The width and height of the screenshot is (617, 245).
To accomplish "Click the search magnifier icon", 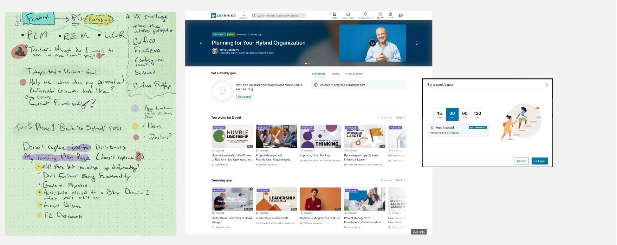I will [x=254, y=15].
